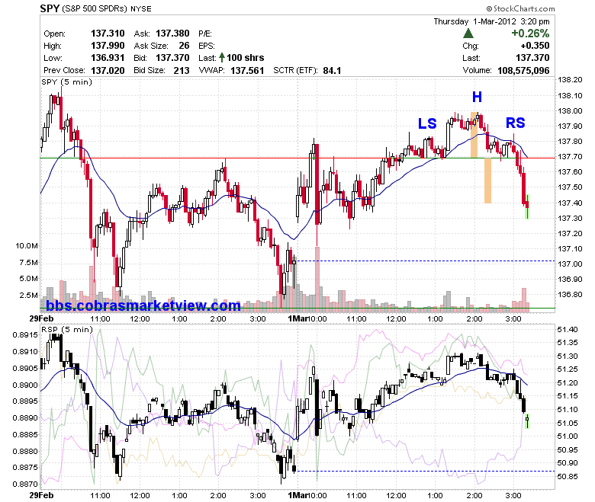595x502 pixels.
Task: Click the 1Mar date label under RSP chart
Action: click(297, 495)
